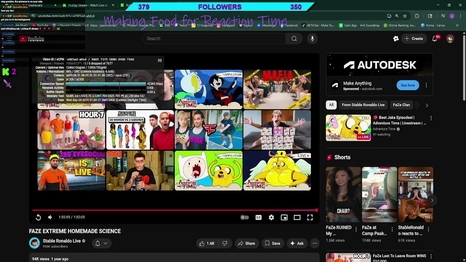Open the MAFIA end-screen video thumbnail
The height and width of the screenshot is (262, 466).
pos(277,90)
